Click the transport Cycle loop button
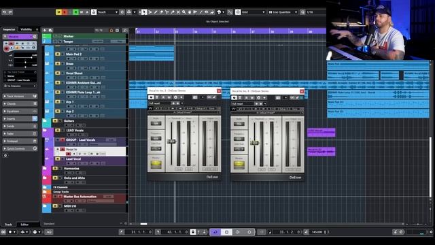The width and height of the screenshot is (435, 245). tap(215, 232)
